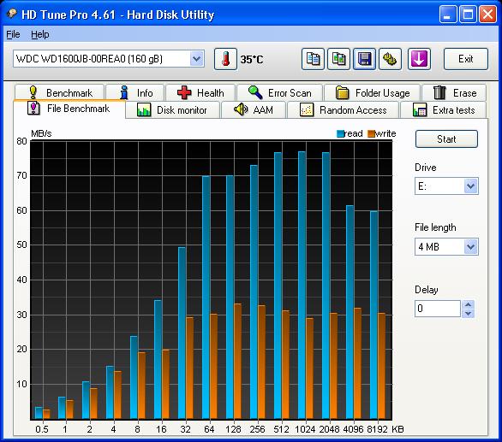Switch to the AAM tab
Viewport: 502px width, 442px height.
[254, 110]
